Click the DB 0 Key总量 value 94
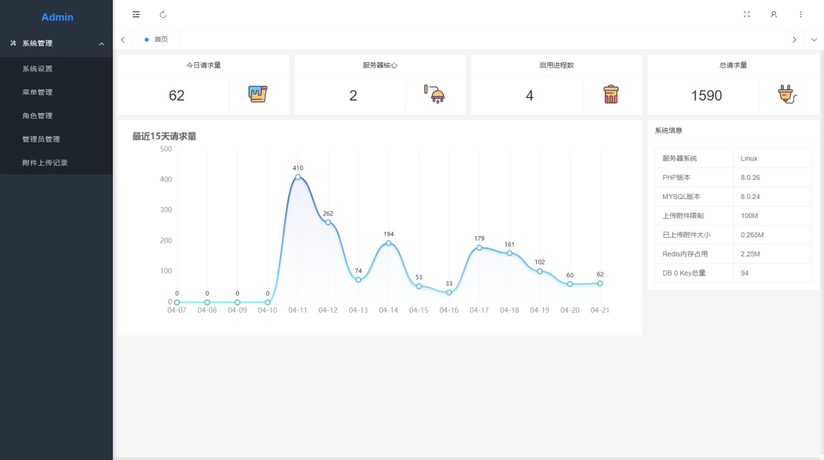Image resolution: width=824 pixels, height=460 pixels. (745, 273)
